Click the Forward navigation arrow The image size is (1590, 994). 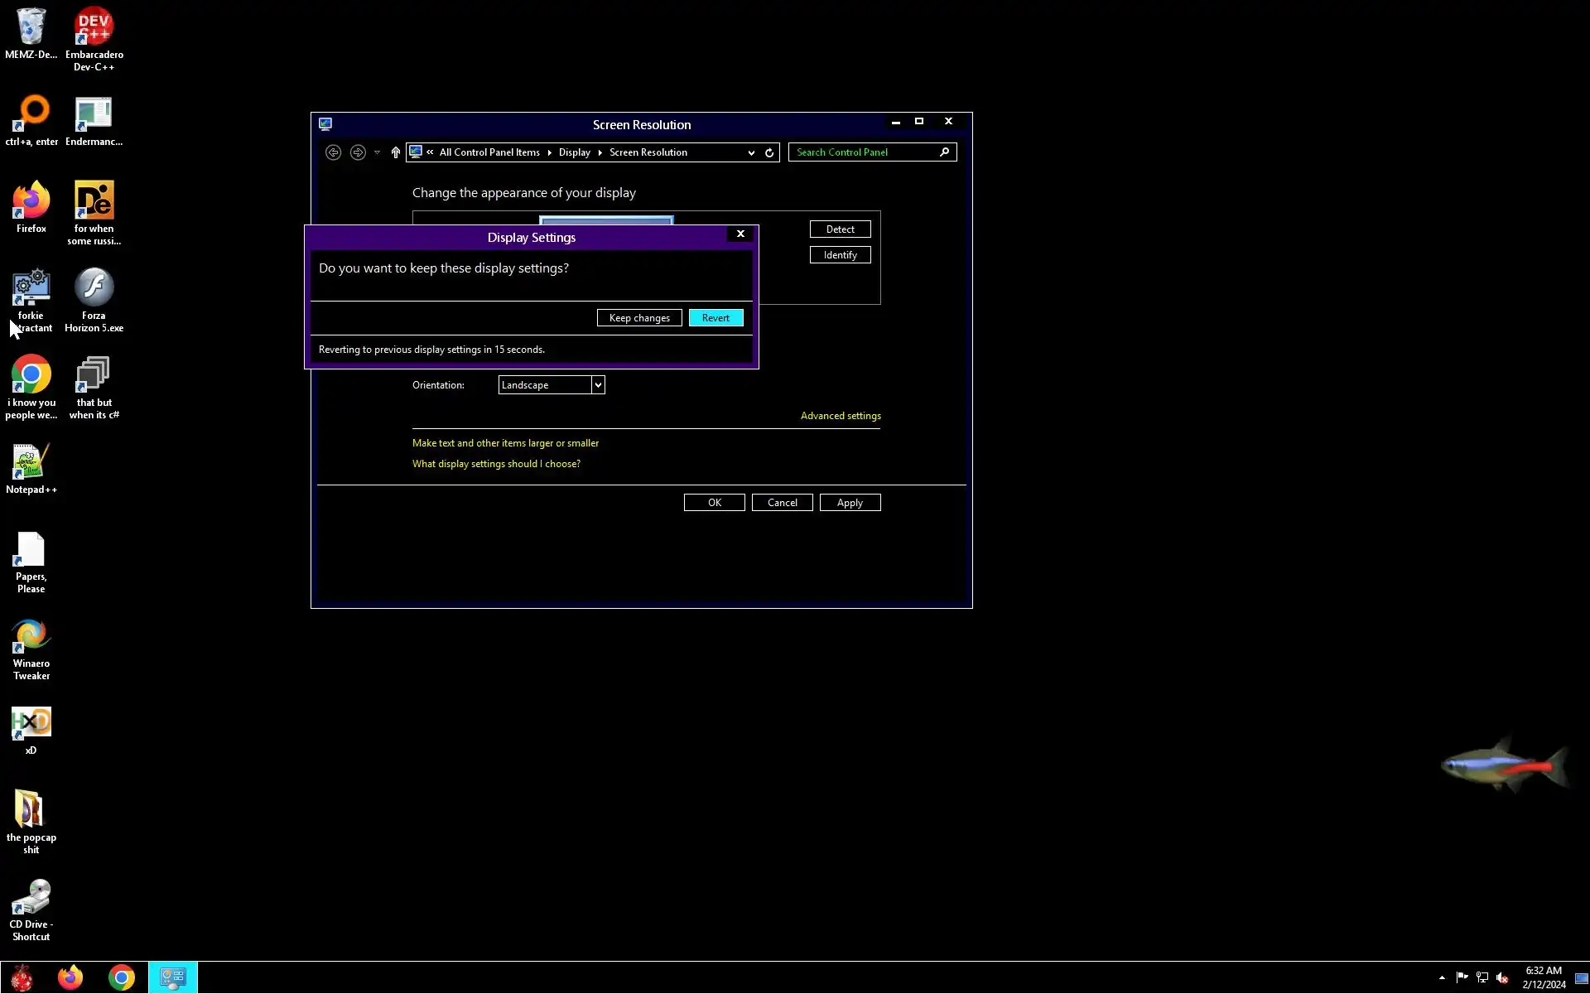(x=358, y=152)
